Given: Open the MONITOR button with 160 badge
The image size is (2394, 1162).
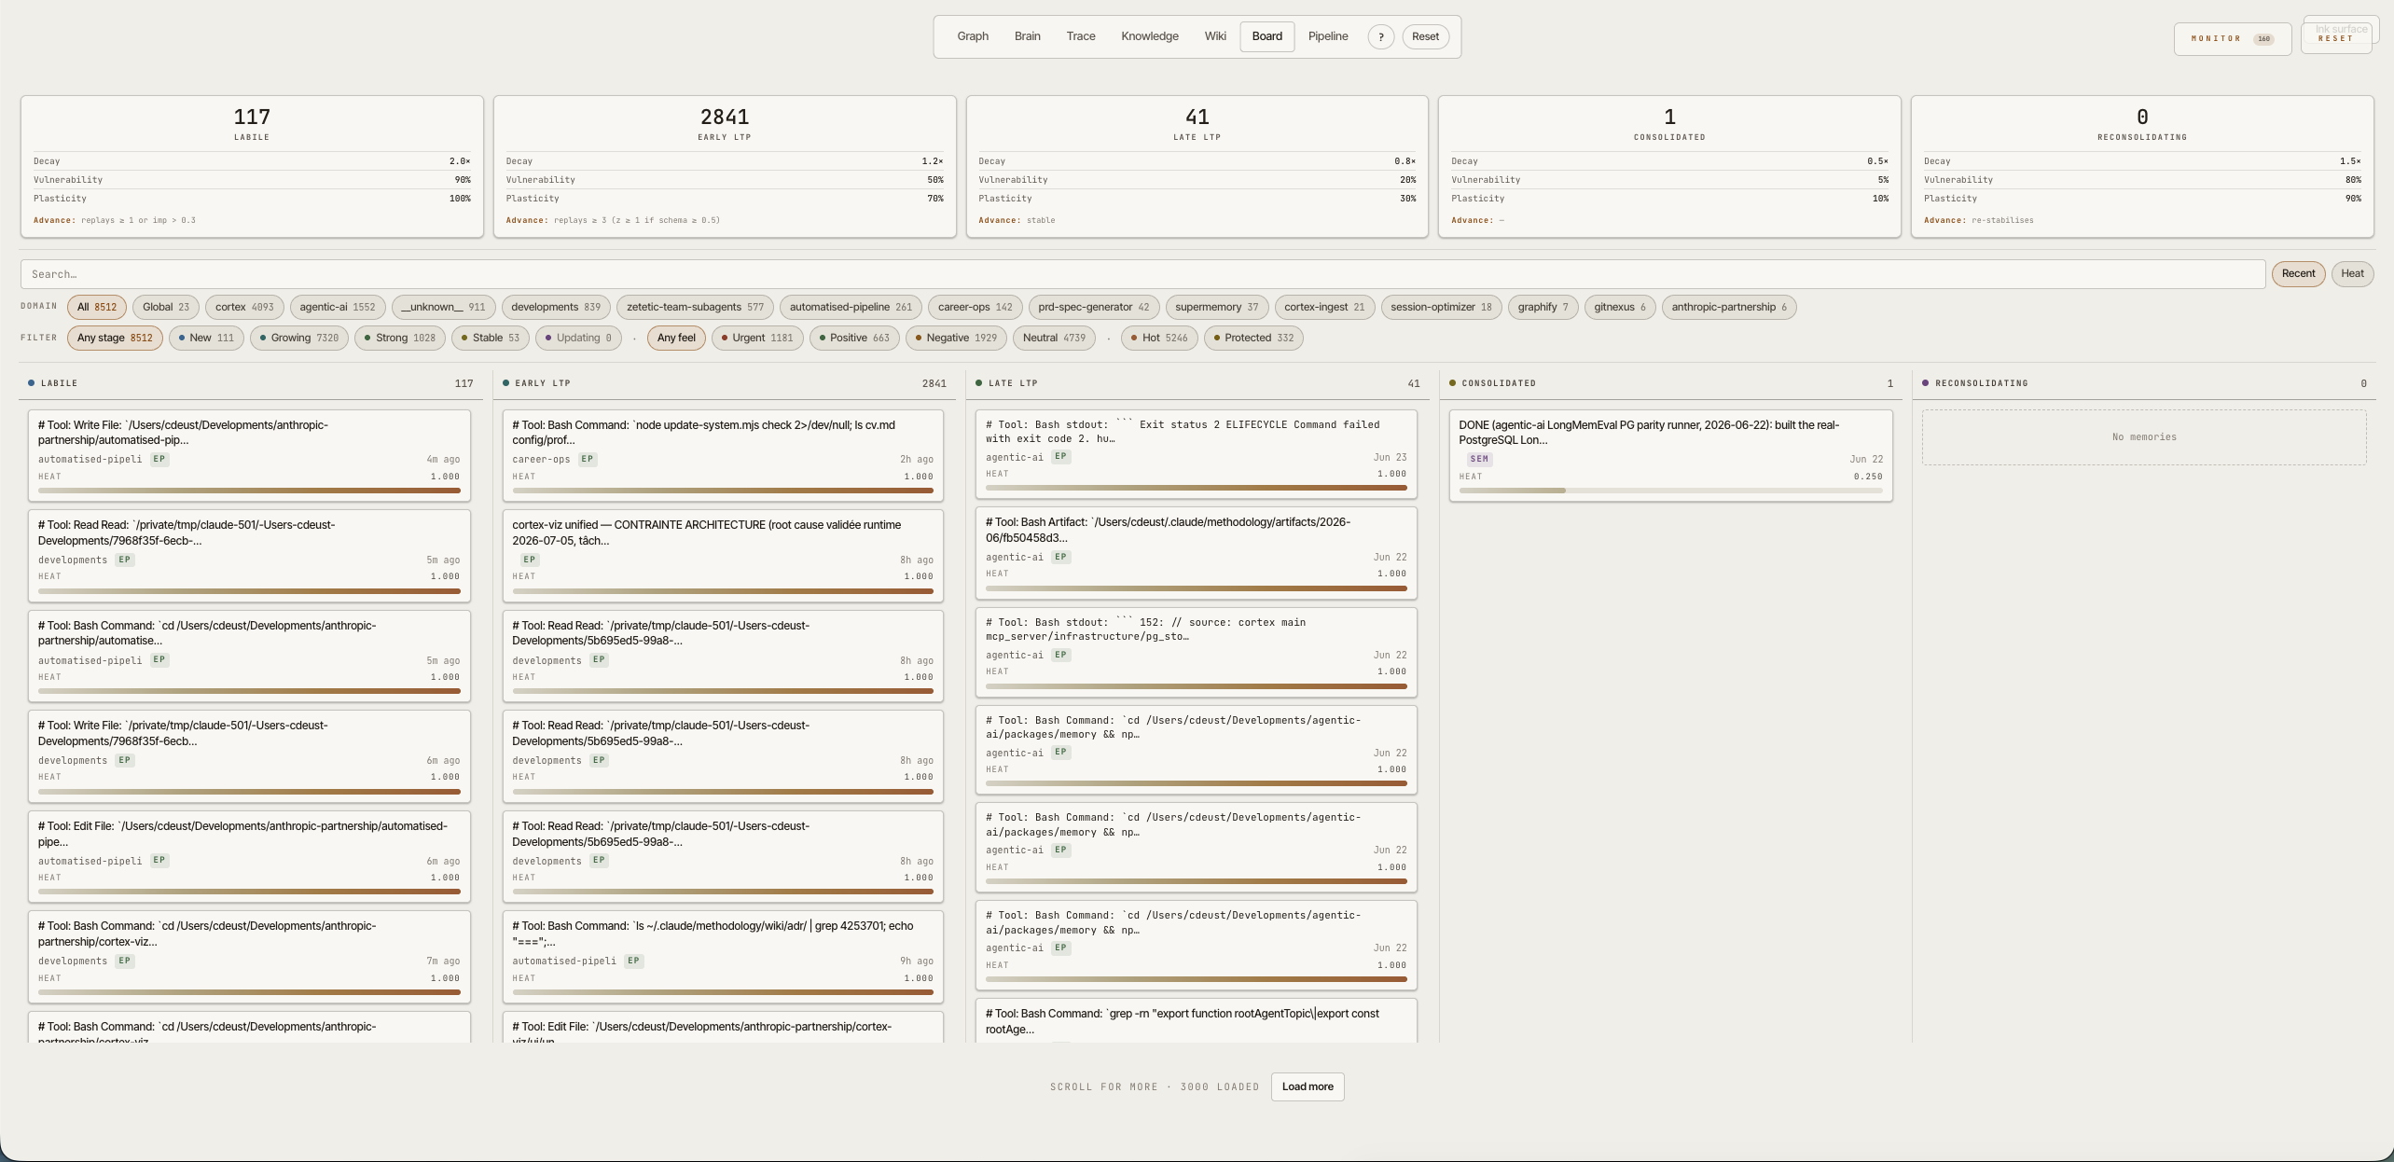Looking at the screenshot, I should tap(2232, 39).
